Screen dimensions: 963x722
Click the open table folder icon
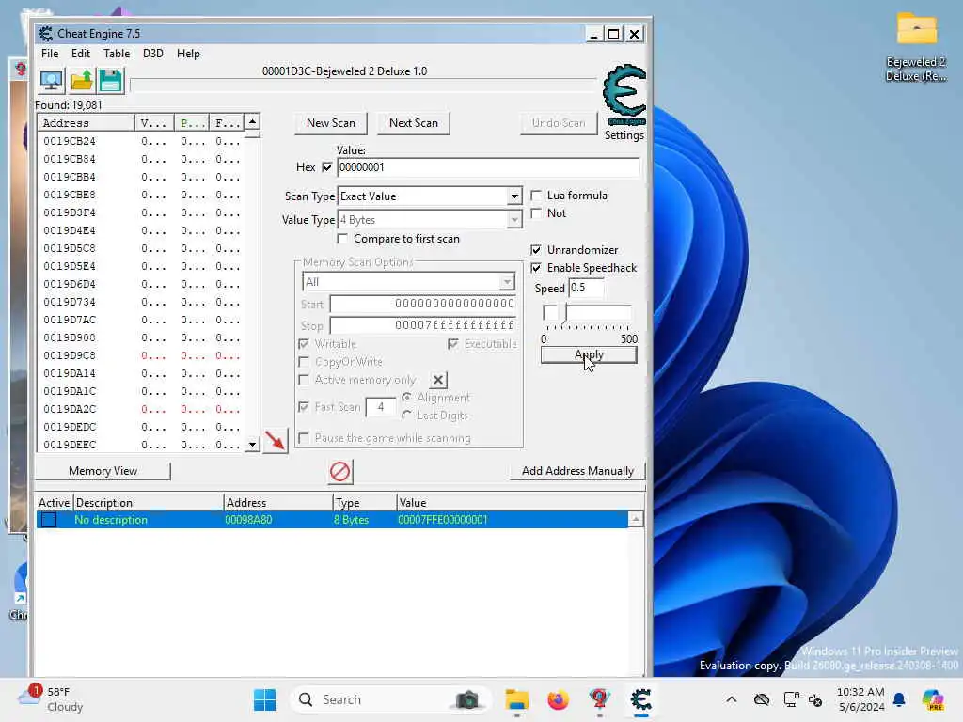81,81
